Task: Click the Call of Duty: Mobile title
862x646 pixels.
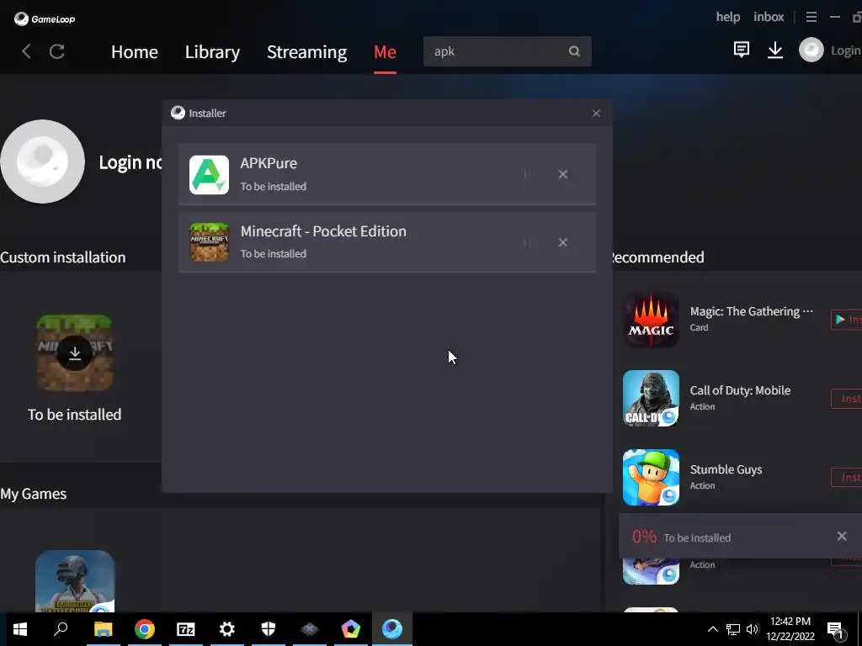Action: pos(740,390)
